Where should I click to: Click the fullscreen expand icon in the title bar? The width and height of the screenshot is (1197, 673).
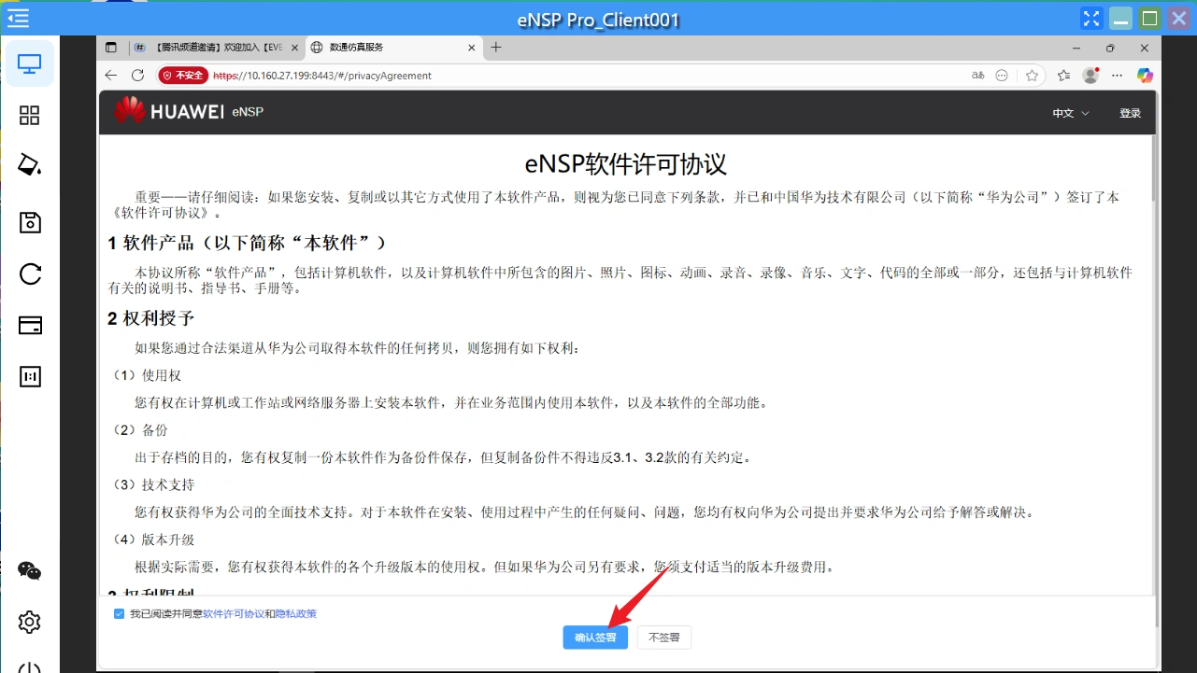click(x=1090, y=18)
